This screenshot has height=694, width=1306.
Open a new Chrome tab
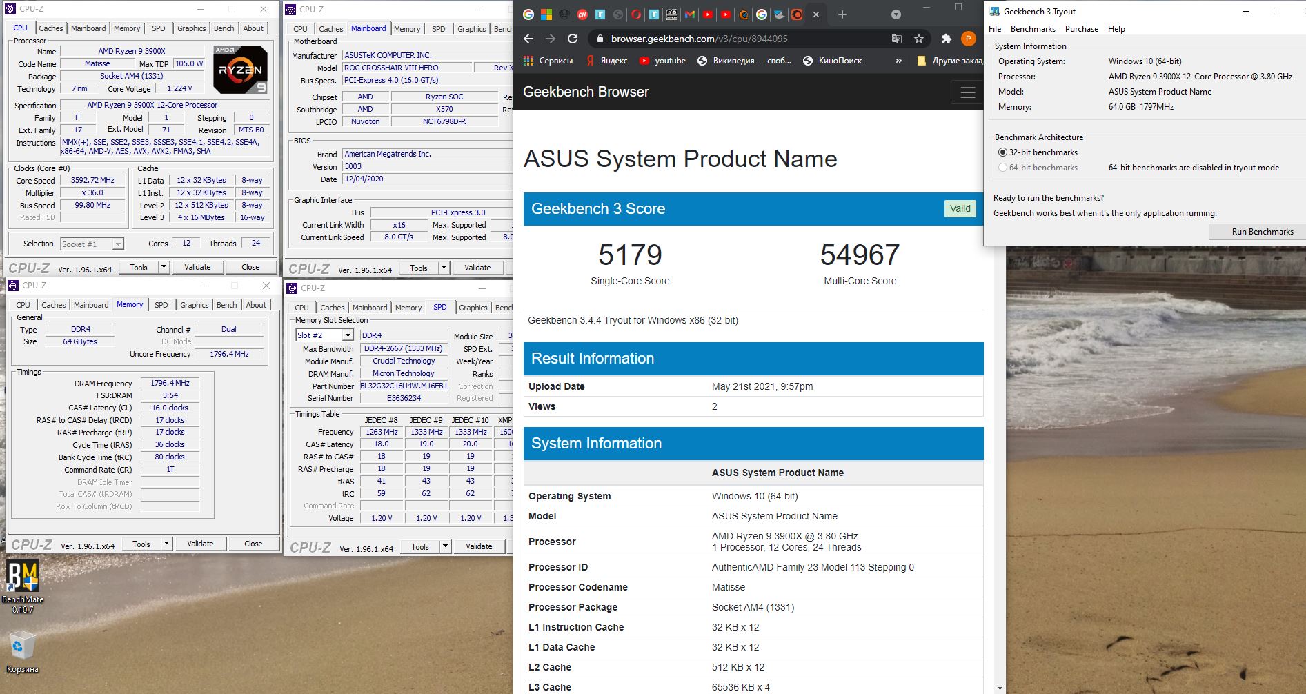pos(842,14)
